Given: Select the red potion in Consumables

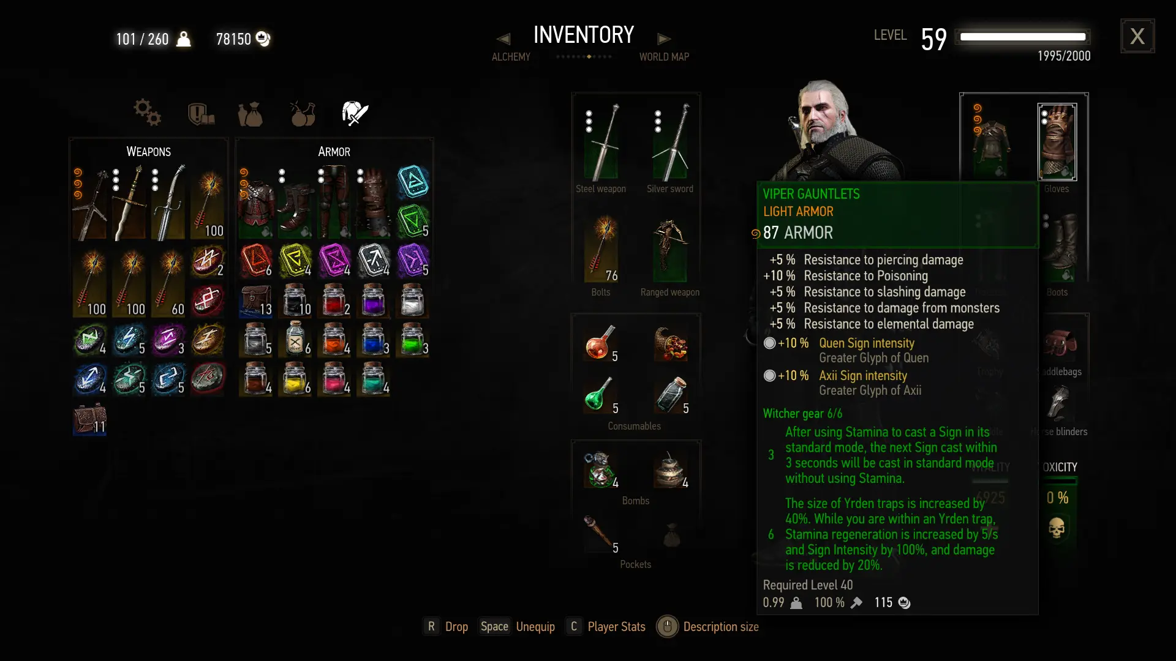Looking at the screenshot, I should pyautogui.click(x=601, y=343).
